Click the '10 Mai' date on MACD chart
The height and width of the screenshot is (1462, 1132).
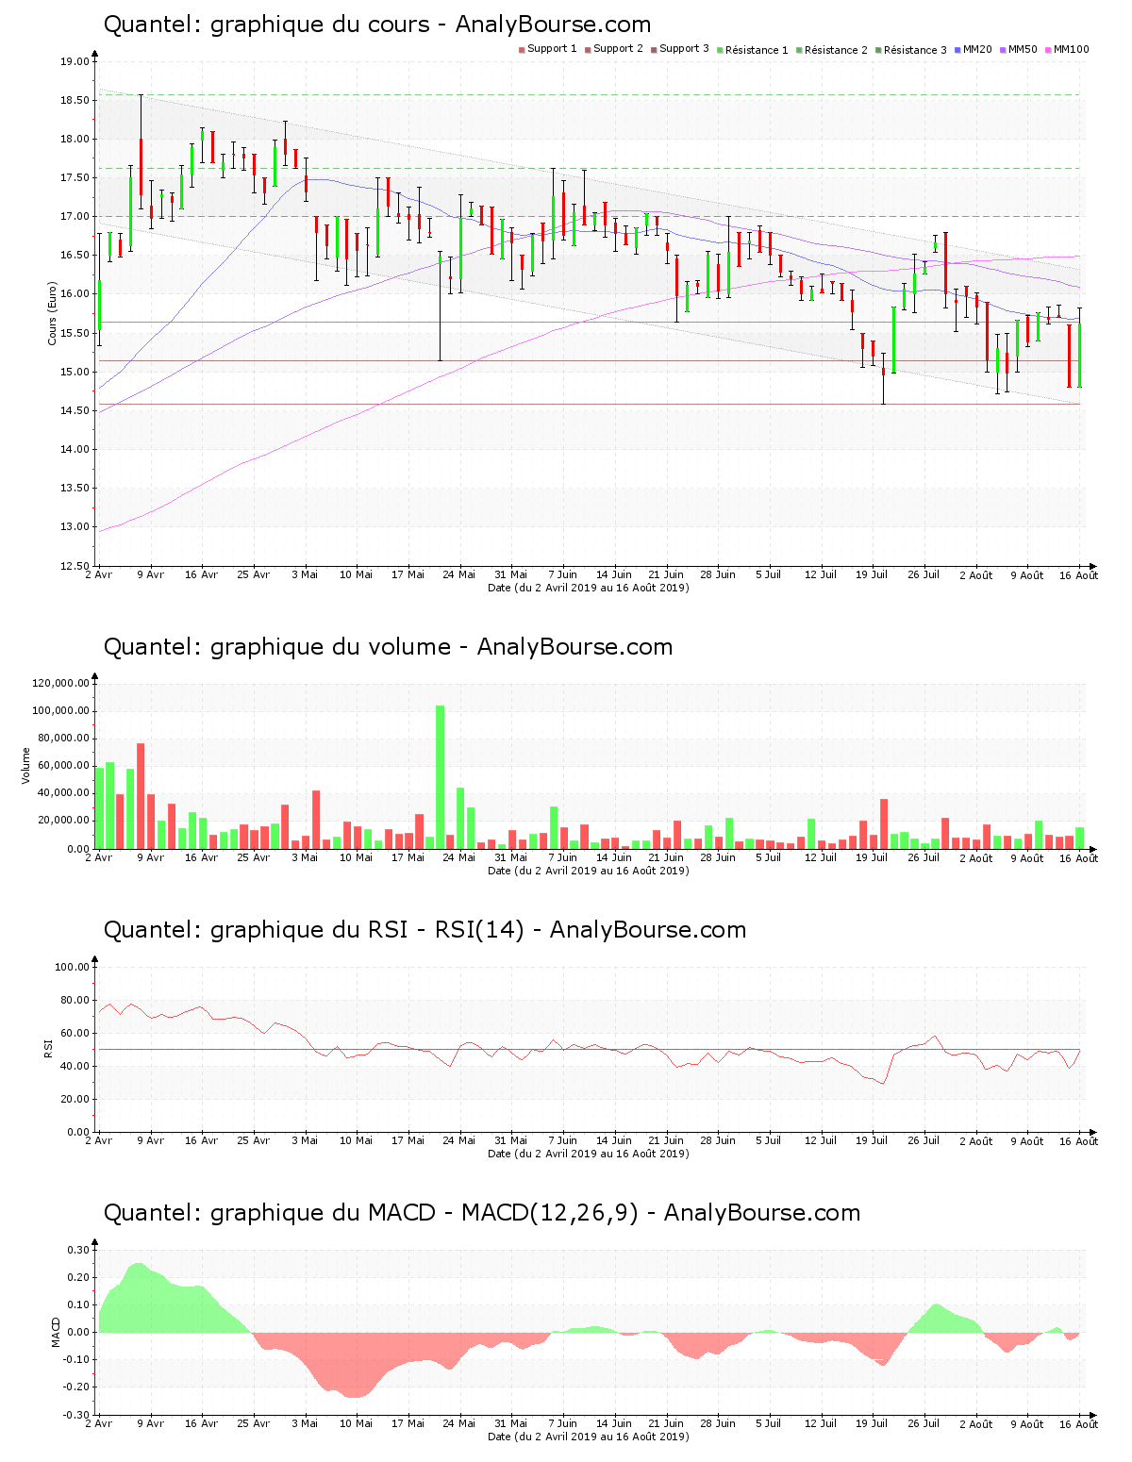357,1423
